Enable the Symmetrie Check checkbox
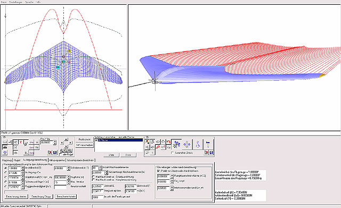This screenshot has width=341, height=208. (173, 153)
